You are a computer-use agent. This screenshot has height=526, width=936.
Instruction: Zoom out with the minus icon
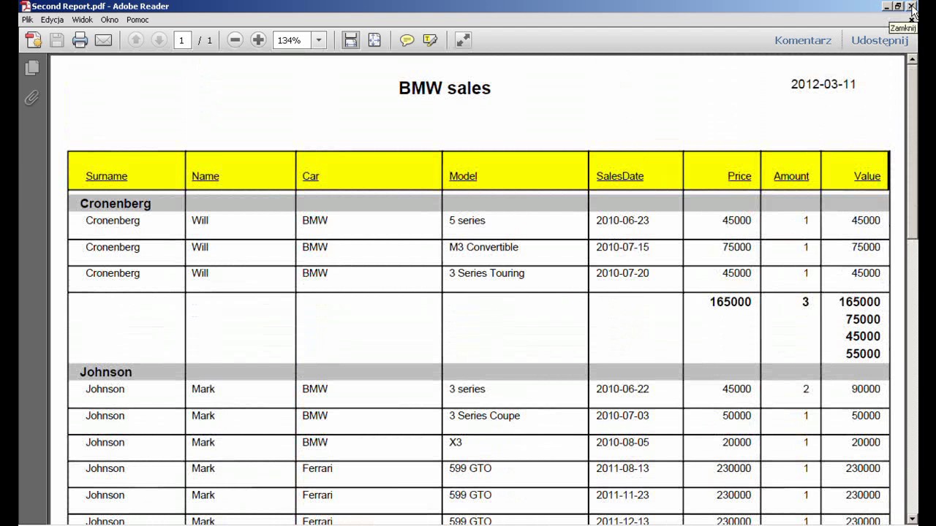point(235,40)
